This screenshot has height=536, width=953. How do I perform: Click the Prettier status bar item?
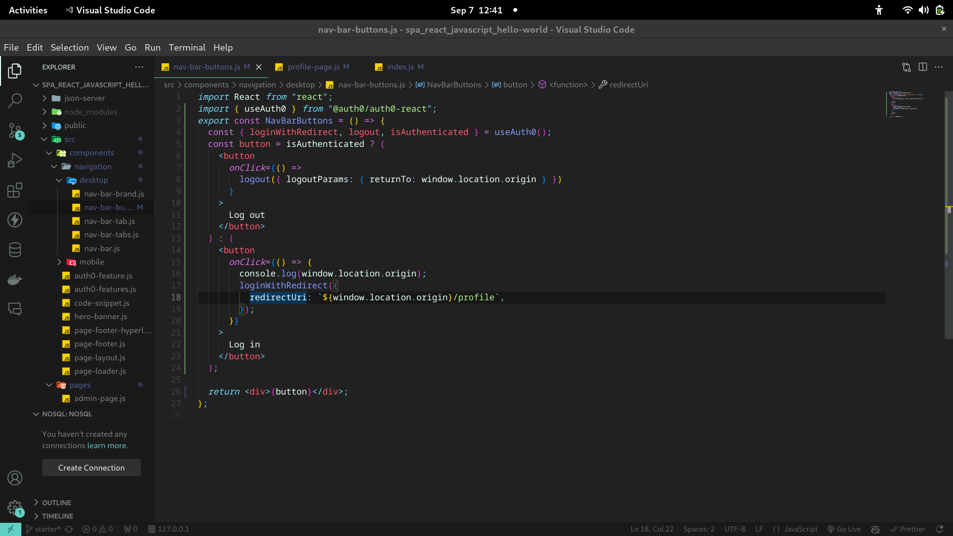click(907, 529)
